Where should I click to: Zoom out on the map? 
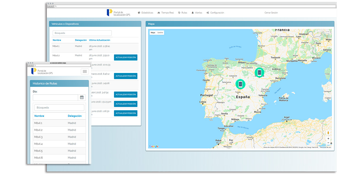[x=328, y=143]
